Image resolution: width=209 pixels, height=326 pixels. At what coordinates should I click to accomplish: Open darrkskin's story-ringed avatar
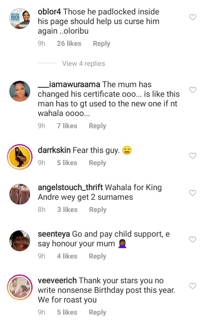pos(20,157)
